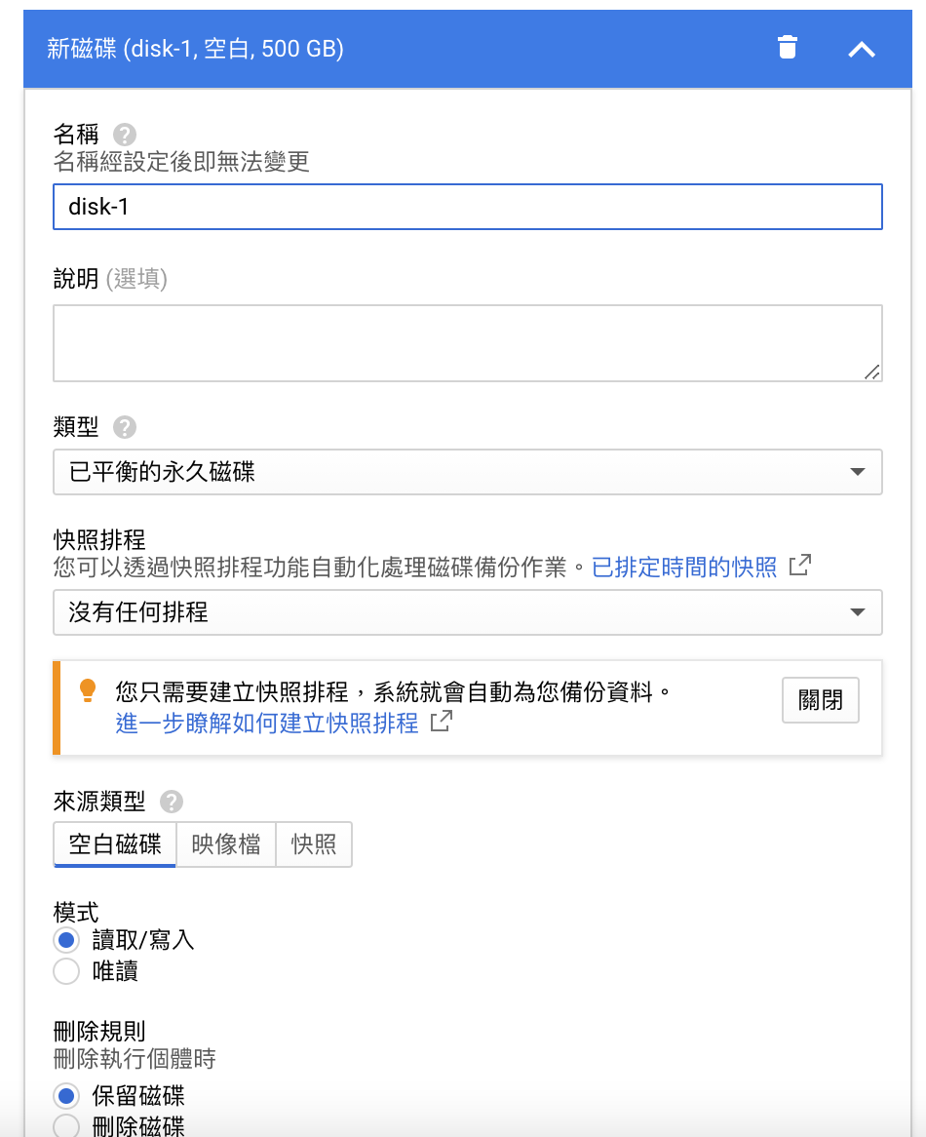Open the 快照排程 schedule dropdown

tap(468, 612)
